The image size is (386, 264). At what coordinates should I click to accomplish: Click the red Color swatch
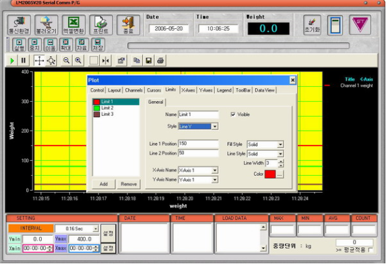coord(270,174)
